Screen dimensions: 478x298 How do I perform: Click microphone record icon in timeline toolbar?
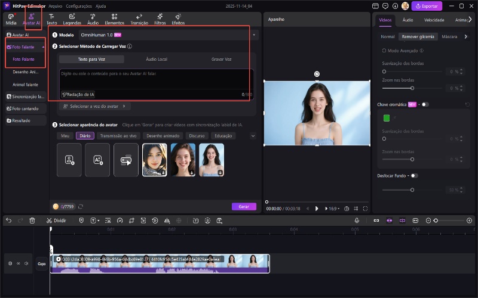click(357, 220)
